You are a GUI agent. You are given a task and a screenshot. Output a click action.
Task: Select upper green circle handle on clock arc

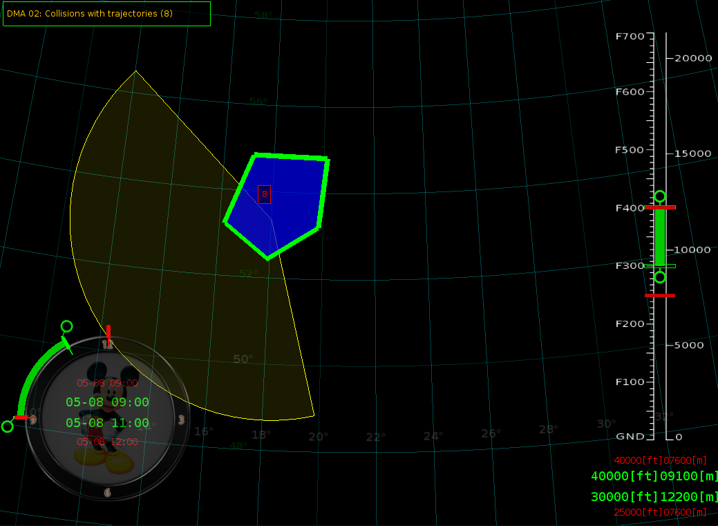tap(67, 326)
